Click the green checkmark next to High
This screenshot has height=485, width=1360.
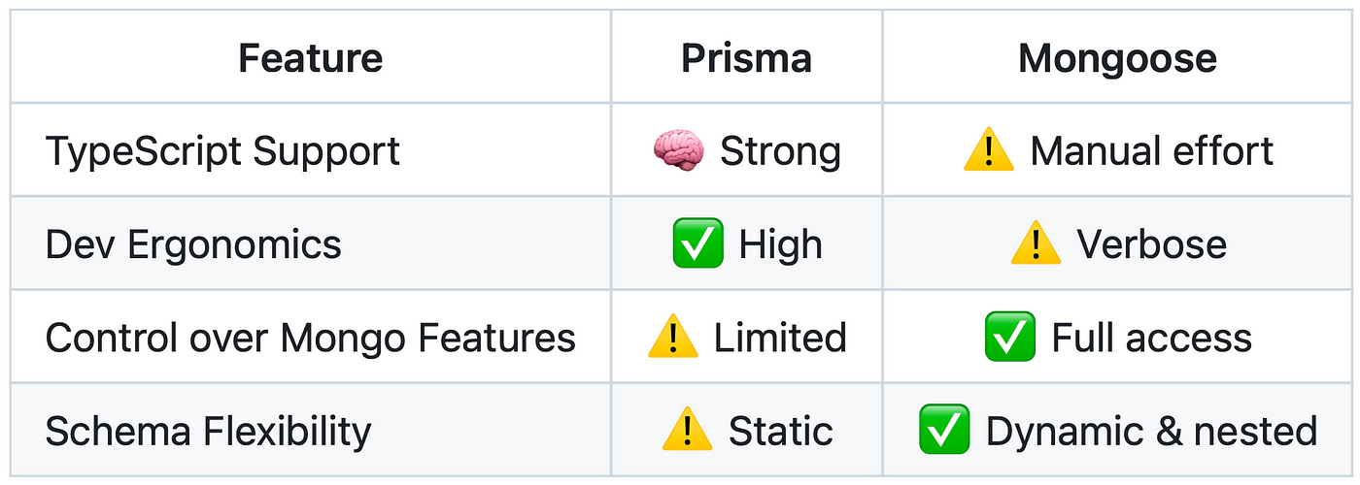(x=697, y=243)
